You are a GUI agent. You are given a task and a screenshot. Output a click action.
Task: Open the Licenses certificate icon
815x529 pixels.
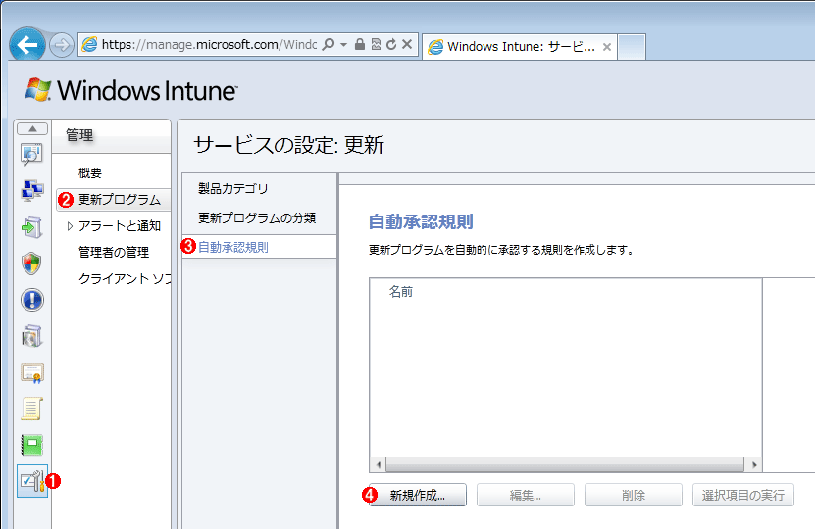click(31, 372)
